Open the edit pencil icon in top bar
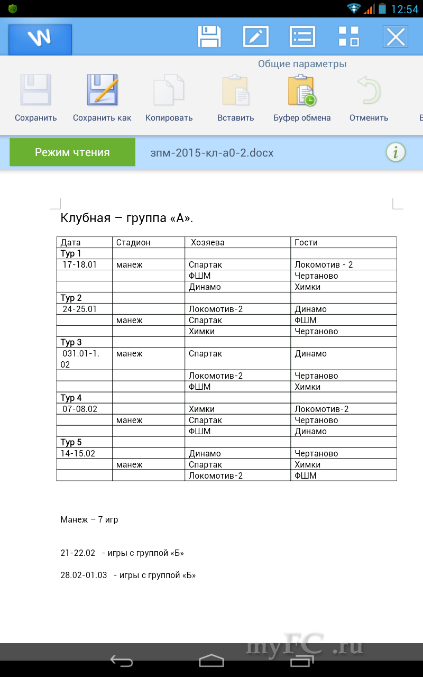 tap(255, 37)
